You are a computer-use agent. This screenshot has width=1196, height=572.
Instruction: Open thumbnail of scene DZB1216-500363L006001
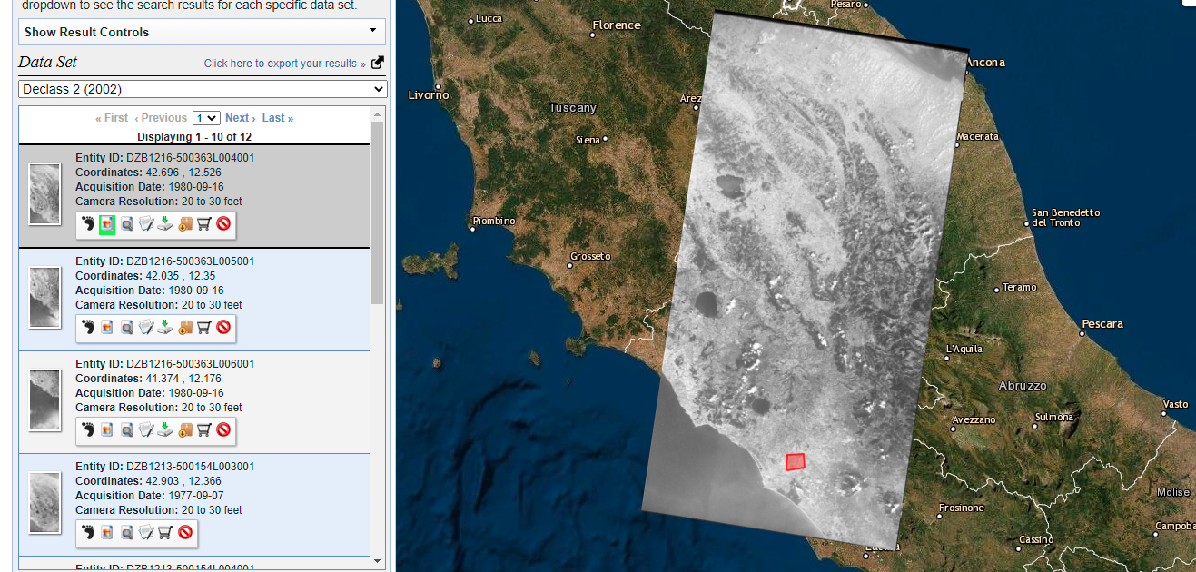44,399
